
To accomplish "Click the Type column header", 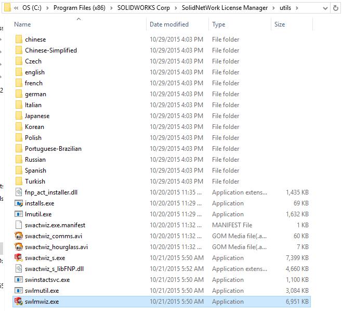I will point(219,24).
